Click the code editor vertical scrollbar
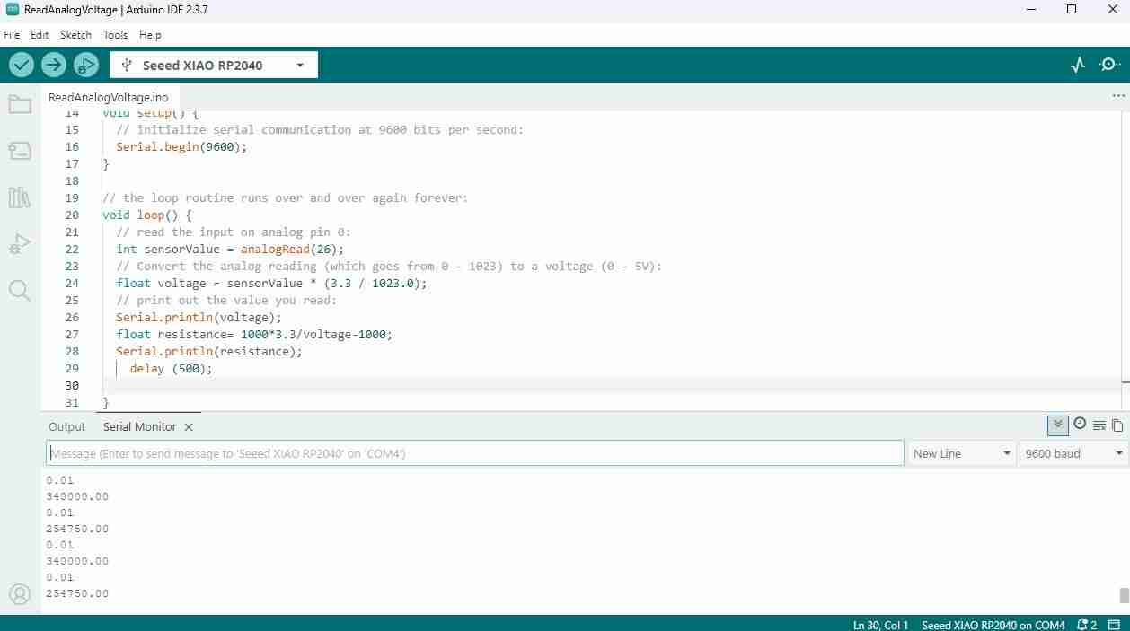This screenshot has width=1130, height=631. pos(1124,260)
